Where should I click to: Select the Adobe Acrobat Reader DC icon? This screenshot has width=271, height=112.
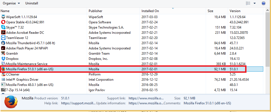(x=3, y=33)
